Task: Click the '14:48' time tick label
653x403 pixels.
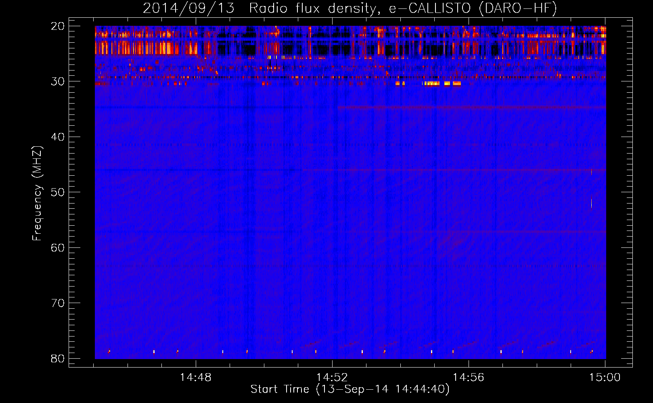Action: [196, 378]
